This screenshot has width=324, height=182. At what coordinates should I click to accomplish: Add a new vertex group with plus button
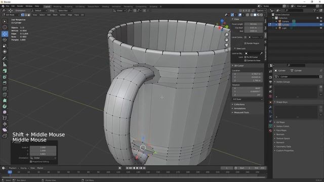(321, 87)
